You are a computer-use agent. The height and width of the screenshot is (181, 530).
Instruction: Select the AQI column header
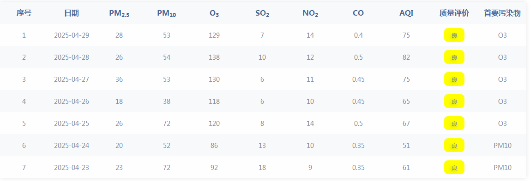[406, 13]
